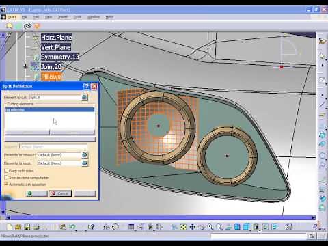The width and height of the screenshot is (328, 246).
Task: Select Join.20 in the tree
Action: click(51, 67)
